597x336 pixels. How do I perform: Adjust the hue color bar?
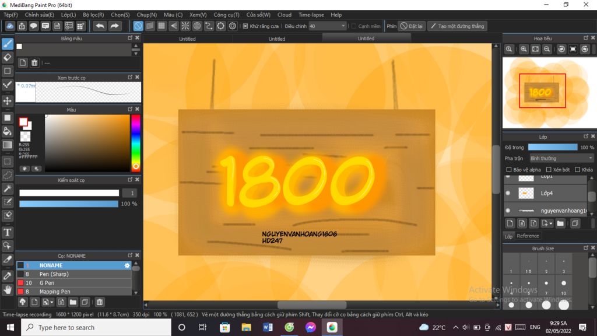[135, 143]
